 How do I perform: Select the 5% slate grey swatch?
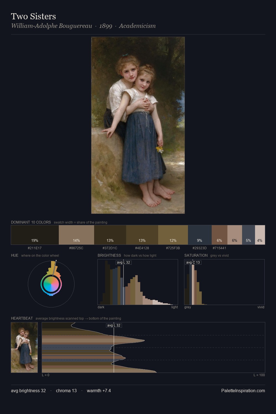(x=248, y=235)
